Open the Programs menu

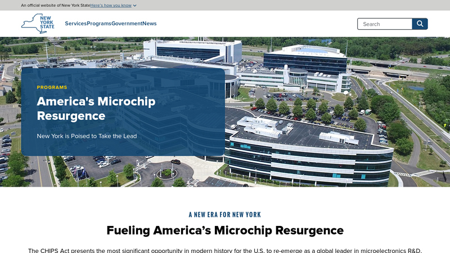click(x=99, y=24)
